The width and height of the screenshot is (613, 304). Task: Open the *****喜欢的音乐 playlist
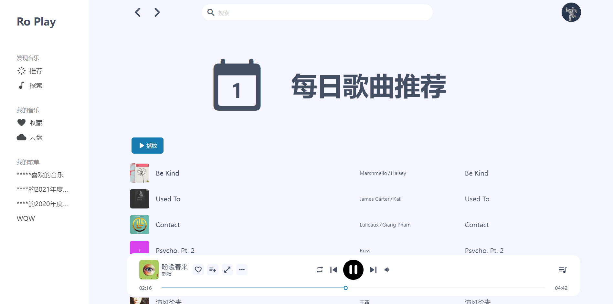tap(40, 175)
